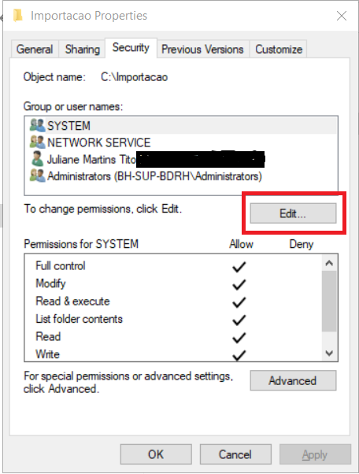Go to the Previous Versions tab
This screenshot has height=474, width=359.
pyautogui.click(x=202, y=49)
